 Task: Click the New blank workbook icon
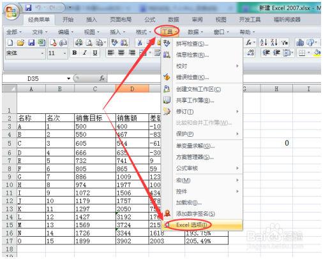click(x=10, y=43)
